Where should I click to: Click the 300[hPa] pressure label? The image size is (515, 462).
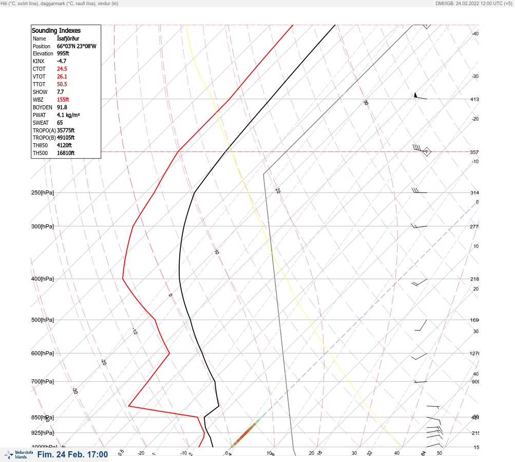(x=43, y=226)
